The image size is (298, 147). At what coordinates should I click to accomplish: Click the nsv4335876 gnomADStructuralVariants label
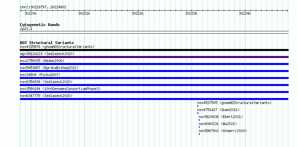point(57,47)
